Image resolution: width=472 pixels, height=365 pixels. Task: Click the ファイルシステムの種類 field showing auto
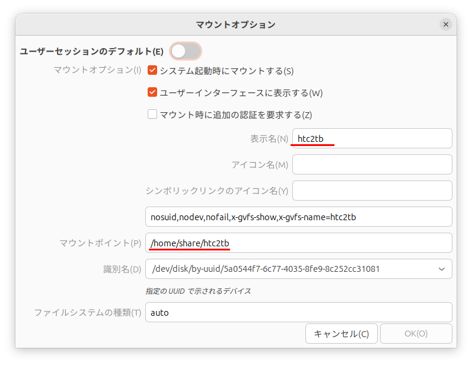tap(298, 312)
